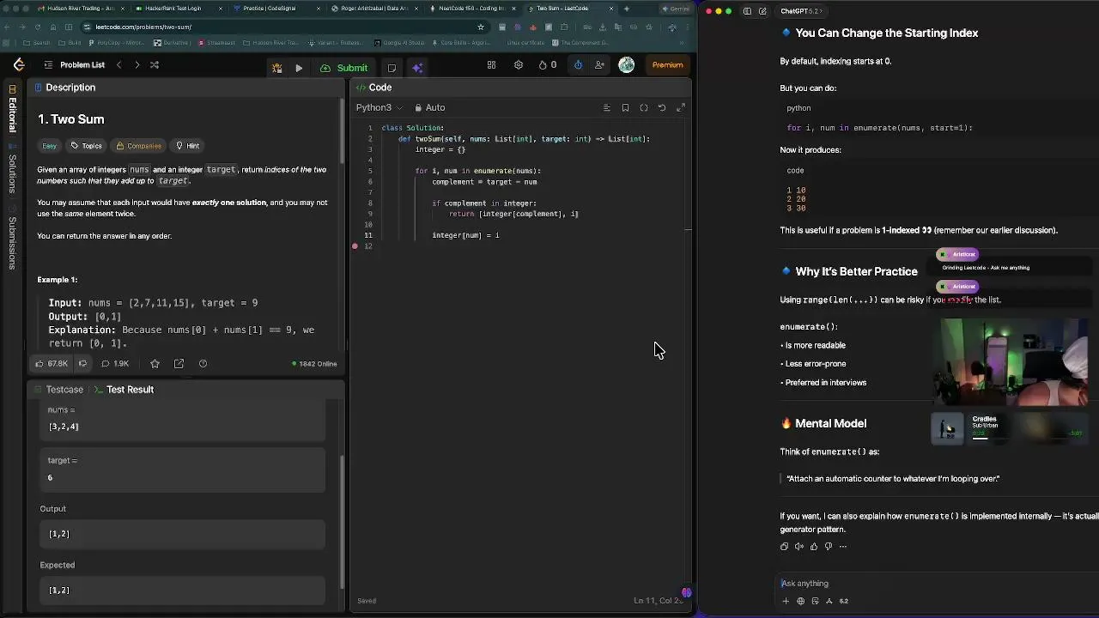Open more options for ChatGPT response
This screenshot has height=618, width=1099.
(843, 547)
